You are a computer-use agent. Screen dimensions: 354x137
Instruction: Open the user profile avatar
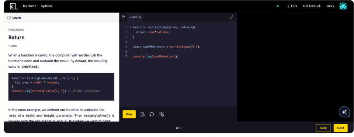coord(343,6)
